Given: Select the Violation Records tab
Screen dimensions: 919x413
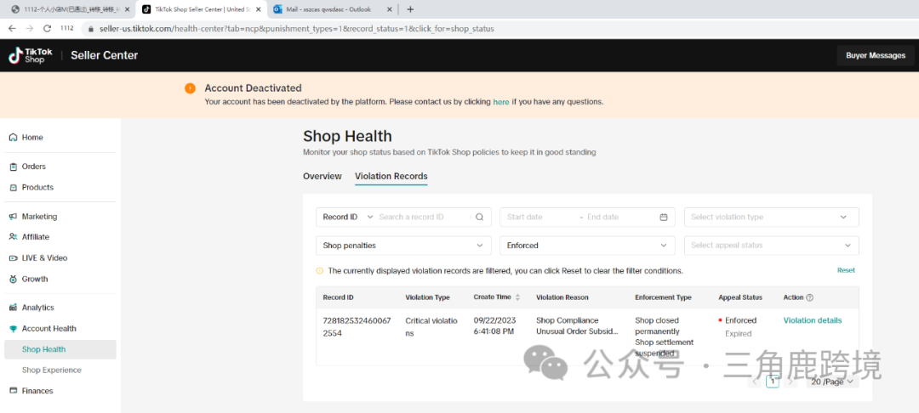Looking at the screenshot, I should 391,176.
